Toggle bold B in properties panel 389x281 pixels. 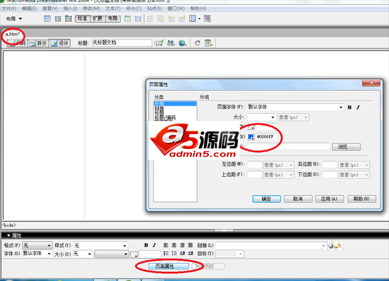(146, 245)
